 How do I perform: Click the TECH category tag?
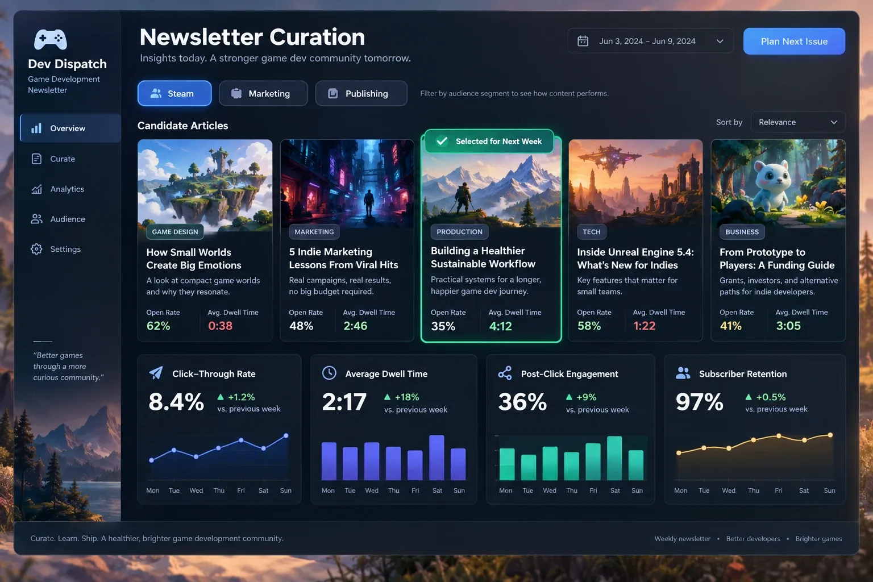pyautogui.click(x=592, y=232)
